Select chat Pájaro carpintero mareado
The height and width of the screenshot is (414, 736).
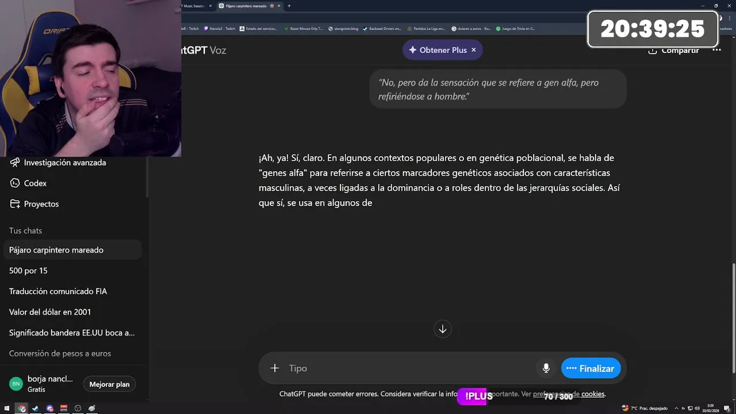72,250
